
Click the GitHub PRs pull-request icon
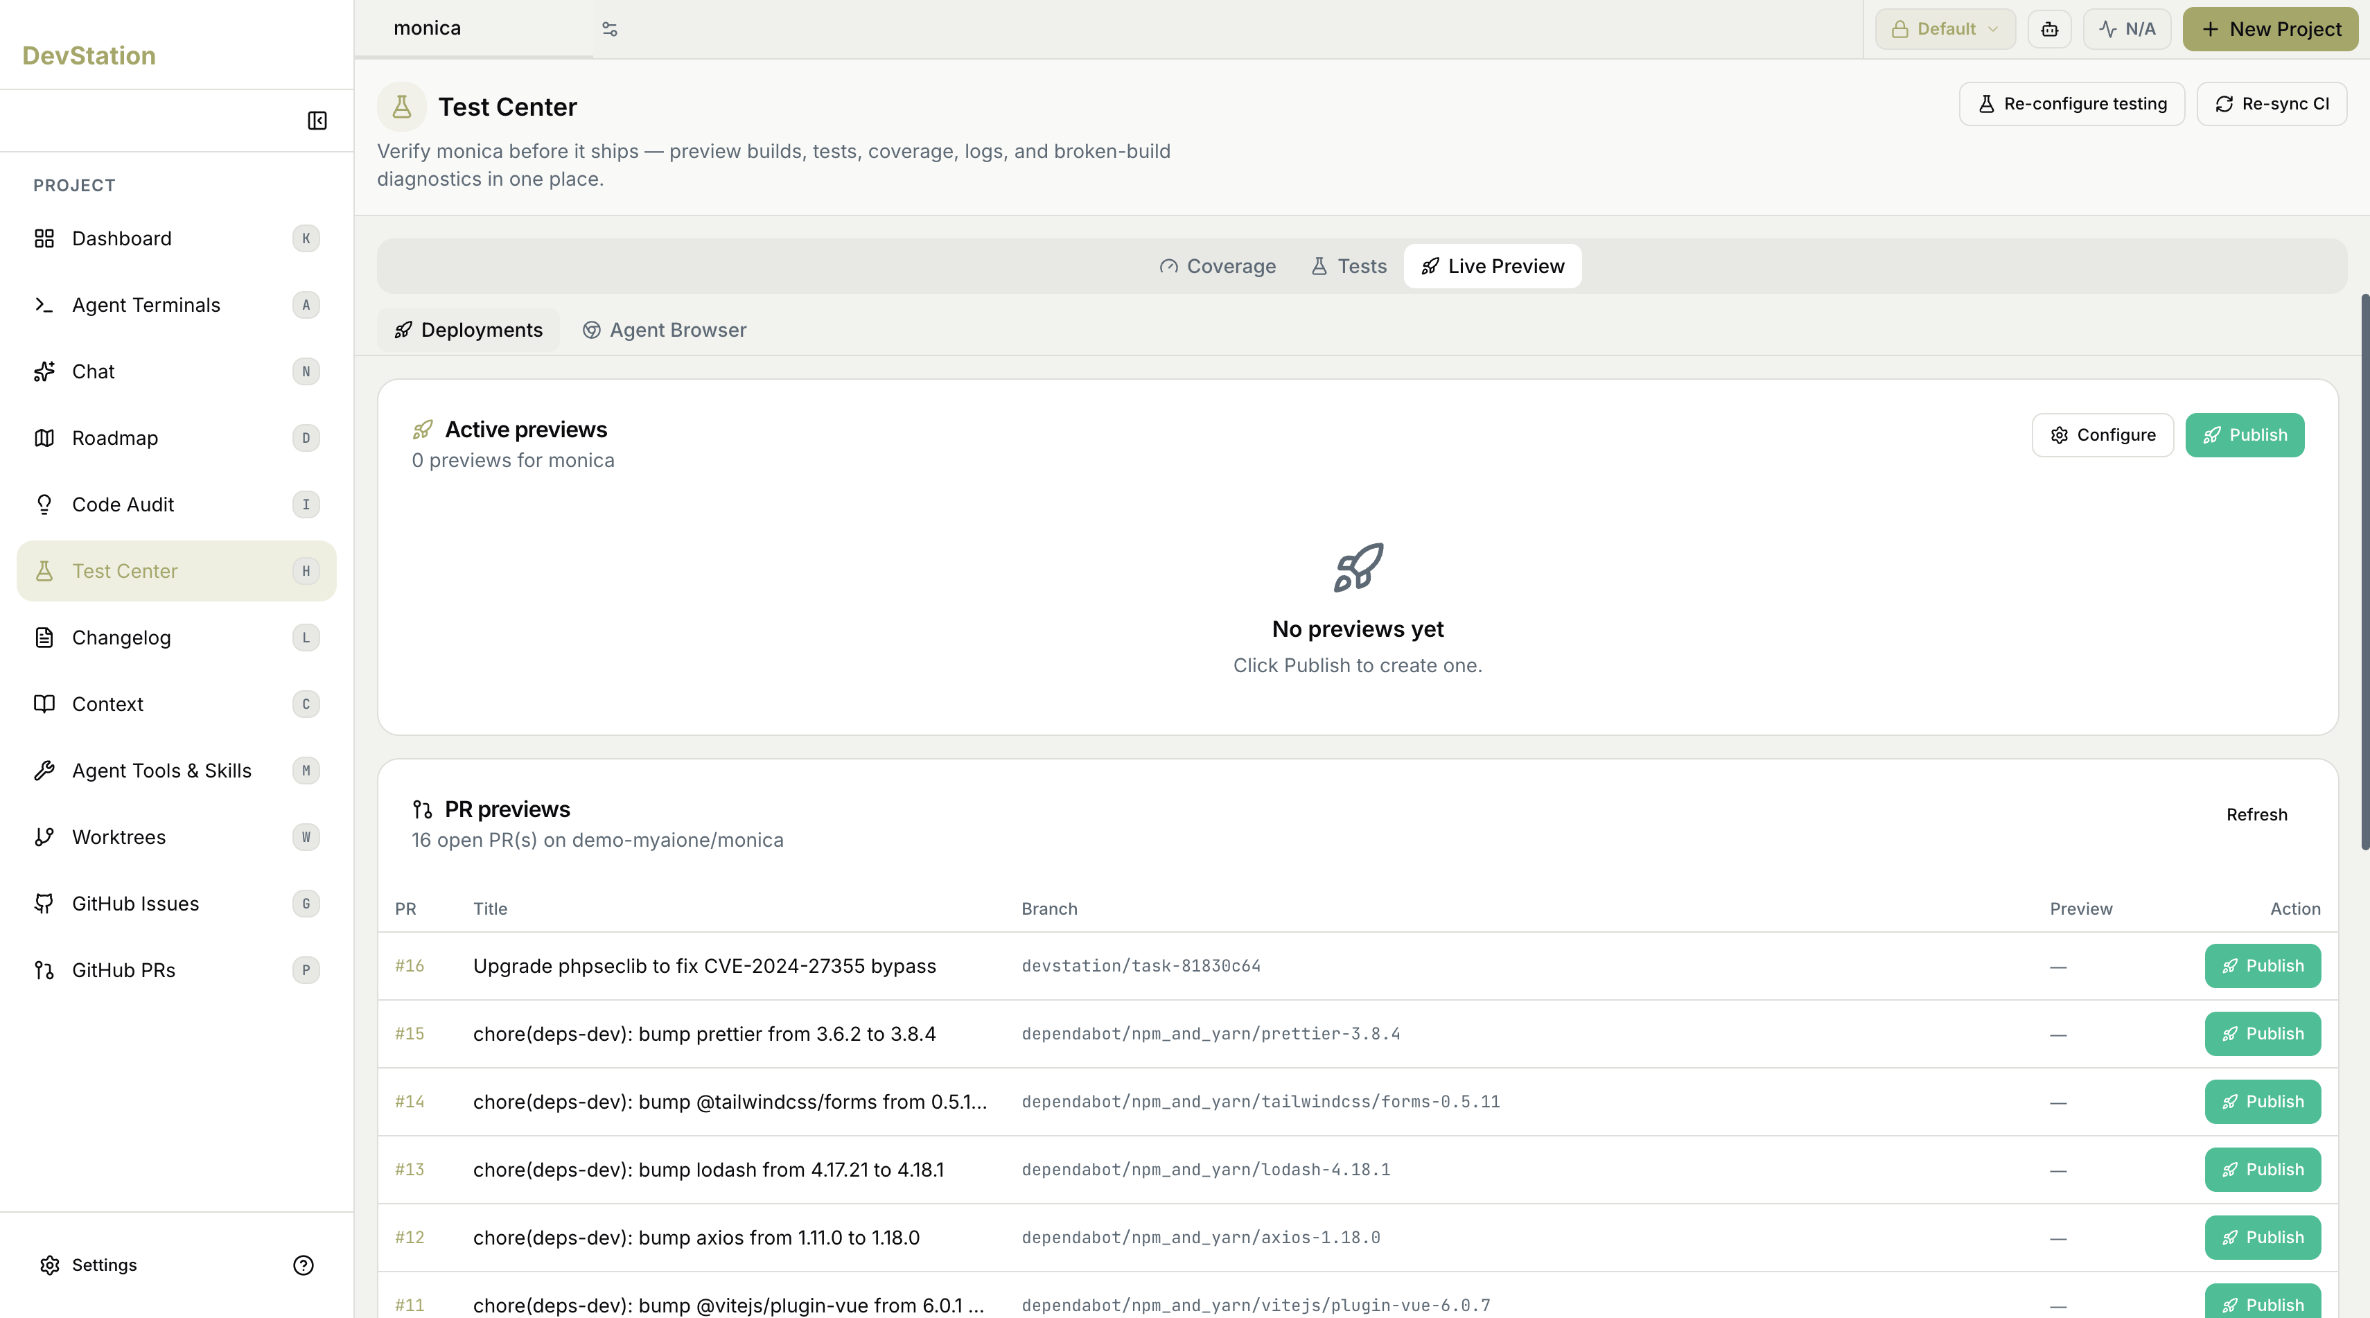pyautogui.click(x=44, y=970)
